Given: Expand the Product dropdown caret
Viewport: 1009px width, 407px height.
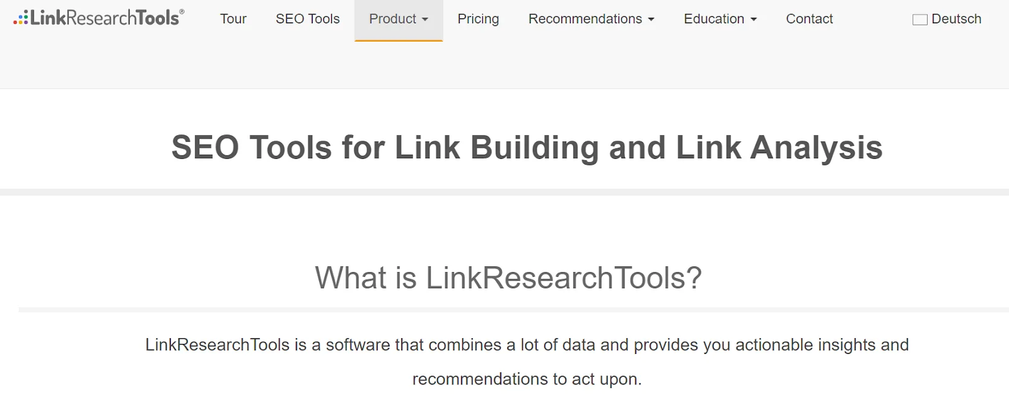Looking at the screenshot, I should 425,20.
